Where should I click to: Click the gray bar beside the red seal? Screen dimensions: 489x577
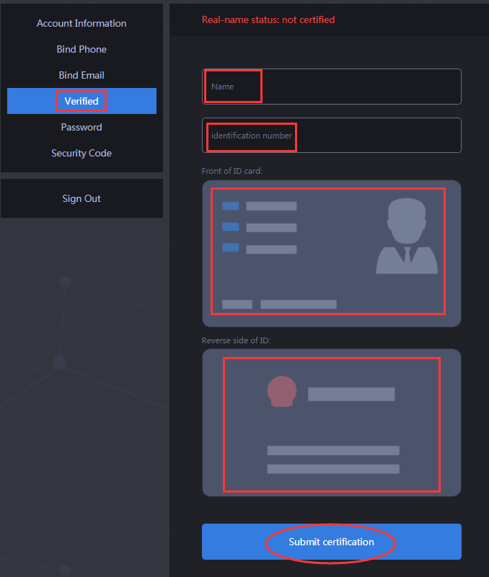[351, 394]
